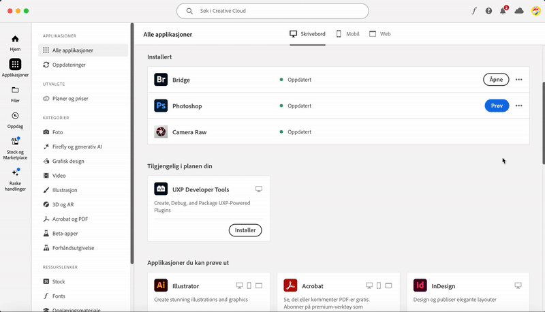Open the Oppdag compass icon

click(x=15, y=116)
